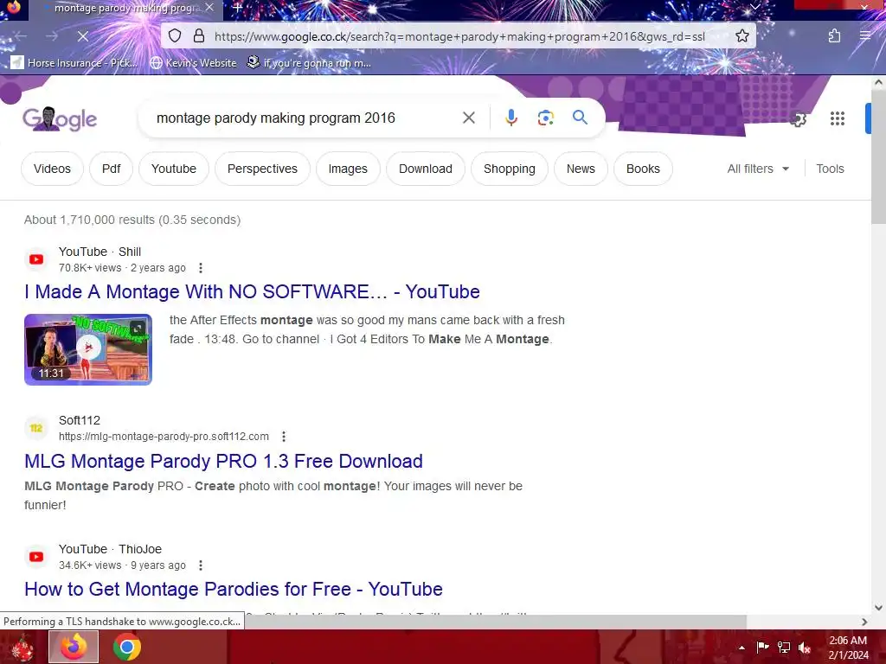
Task: Filter results by Perspectives
Action: 262,169
